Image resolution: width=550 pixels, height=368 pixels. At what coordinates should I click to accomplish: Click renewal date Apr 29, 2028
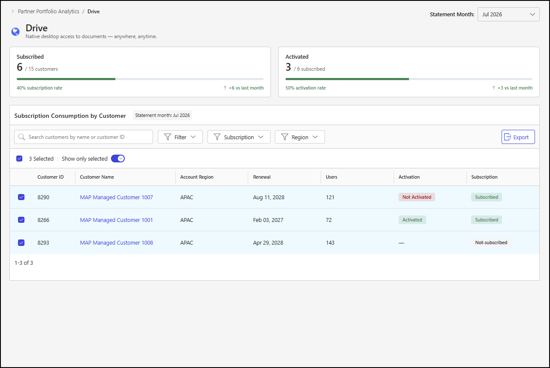coord(268,242)
